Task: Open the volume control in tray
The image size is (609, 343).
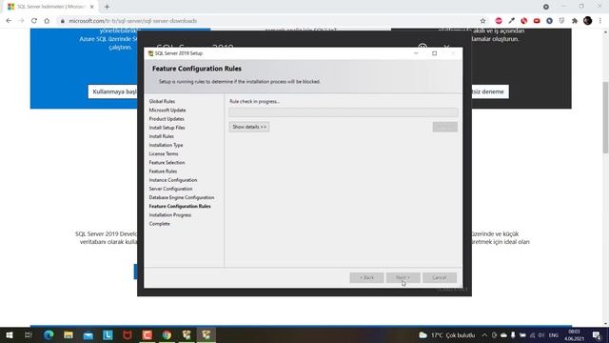Action: coord(541,334)
